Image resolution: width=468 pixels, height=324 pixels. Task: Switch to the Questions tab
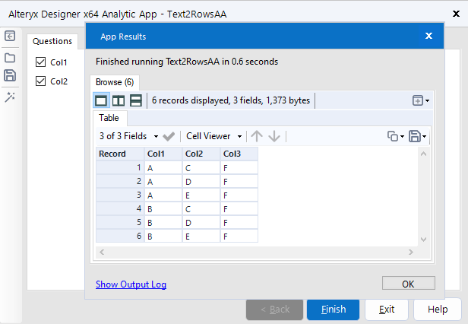click(x=52, y=42)
